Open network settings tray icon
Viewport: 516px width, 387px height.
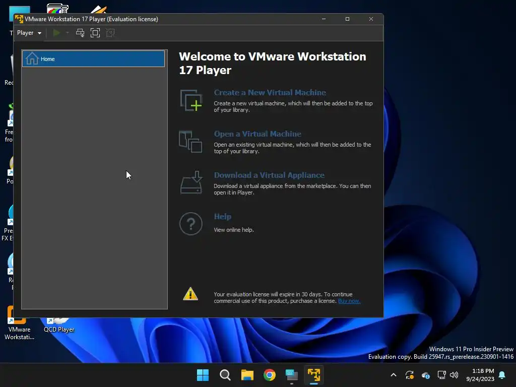click(x=441, y=375)
